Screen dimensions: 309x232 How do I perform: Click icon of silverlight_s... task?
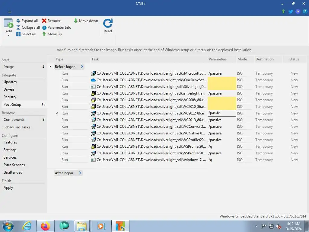coord(93,93)
